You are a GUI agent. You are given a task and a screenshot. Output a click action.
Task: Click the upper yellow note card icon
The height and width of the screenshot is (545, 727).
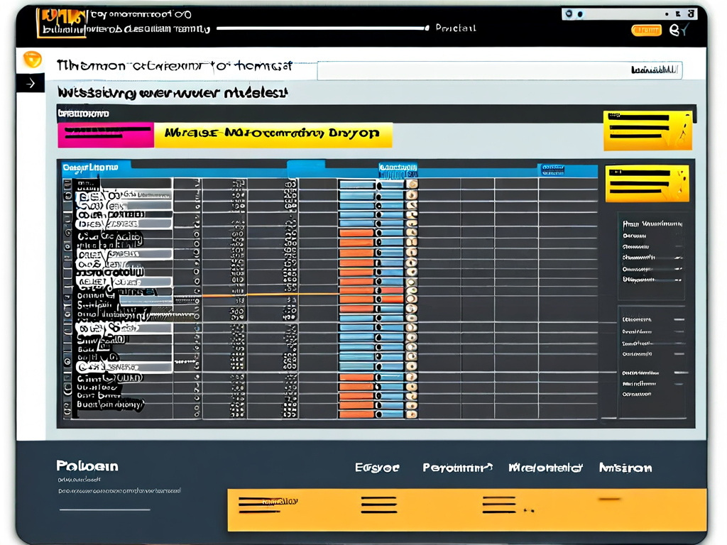tap(646, 131)
